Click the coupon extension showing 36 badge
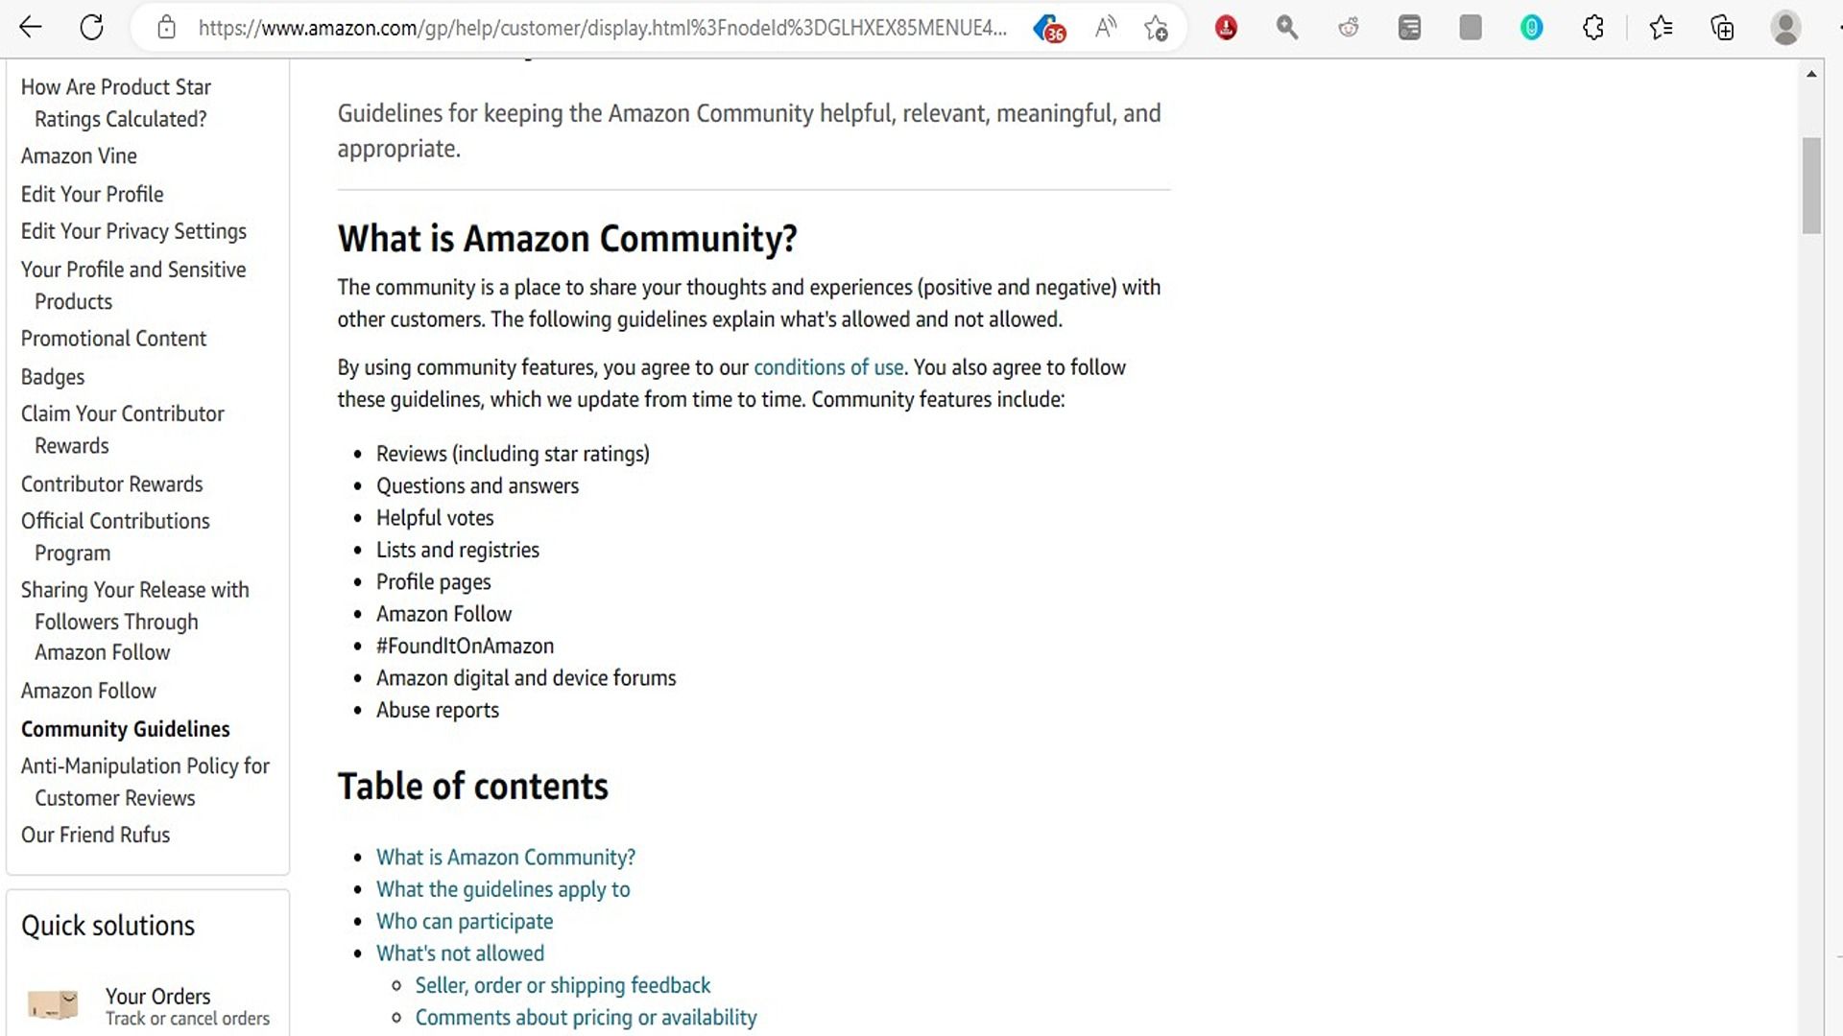This screenshot has width=1843, height=1036. point(1048,27)
